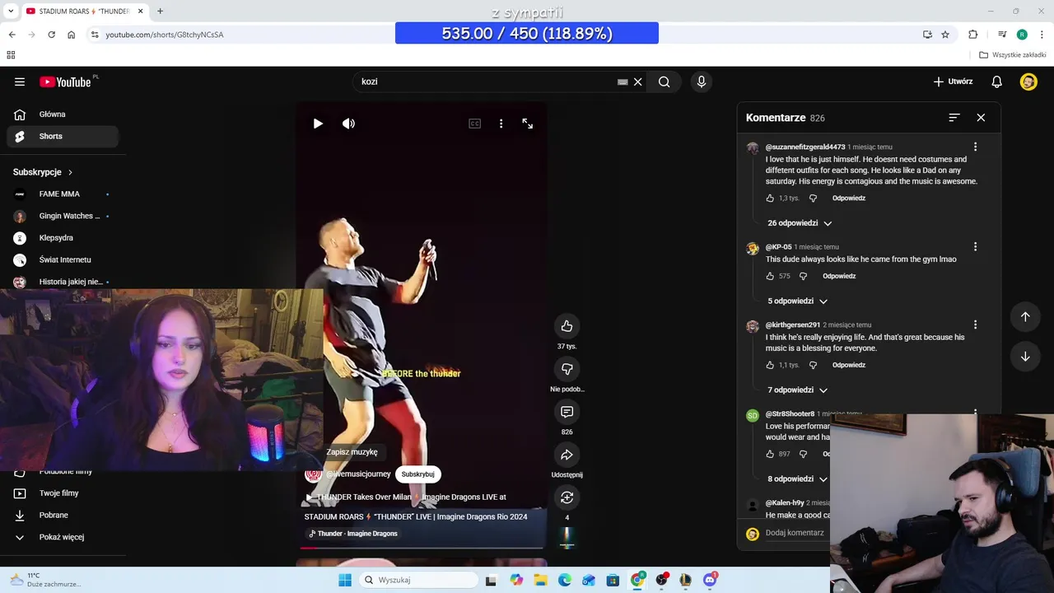Toggle captions on the Short
This screenshot has width=1054, height=593.
point(474,124)
